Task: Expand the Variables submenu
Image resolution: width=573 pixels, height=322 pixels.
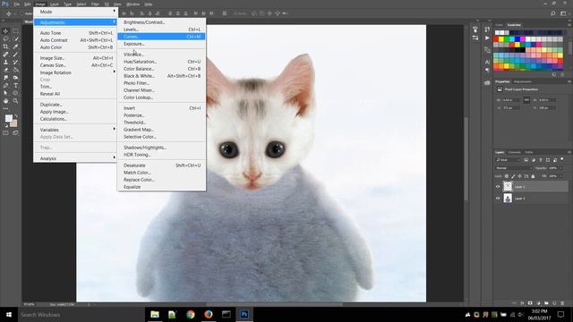Action: tap(75, 130)
